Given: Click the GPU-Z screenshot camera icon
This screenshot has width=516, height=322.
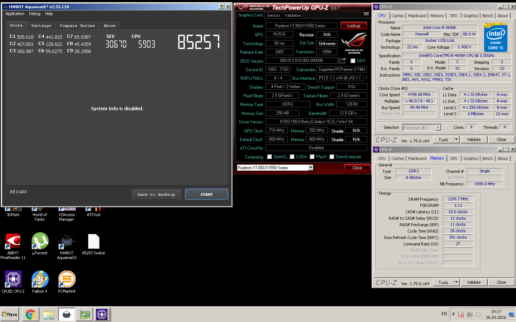Looking at the screenshot, I should tap(366, 14).
